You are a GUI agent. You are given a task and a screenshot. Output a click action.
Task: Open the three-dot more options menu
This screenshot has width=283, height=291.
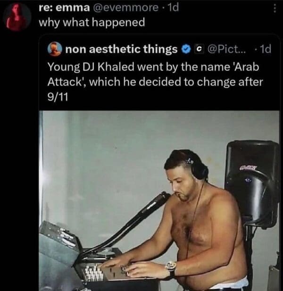click(275, 8)
